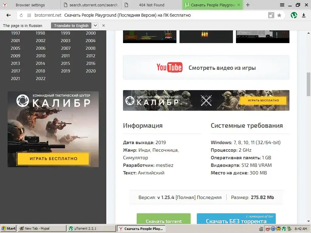Select year 2013 in the sidebar
The width and height of the screenshot is (311, 233).
(15, 63)
